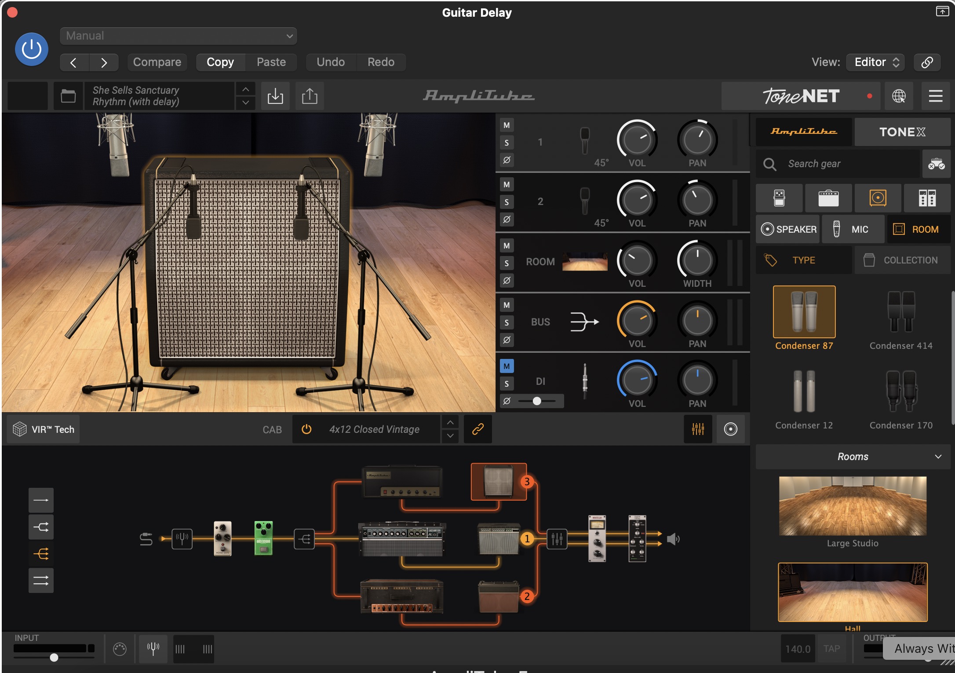Select the stomp pedal gear category icon
Viewport: 955px width, 673px height.
point(779,198)
